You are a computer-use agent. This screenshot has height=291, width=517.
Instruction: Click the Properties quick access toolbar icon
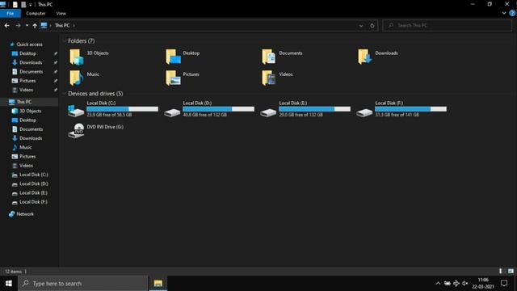15,5
